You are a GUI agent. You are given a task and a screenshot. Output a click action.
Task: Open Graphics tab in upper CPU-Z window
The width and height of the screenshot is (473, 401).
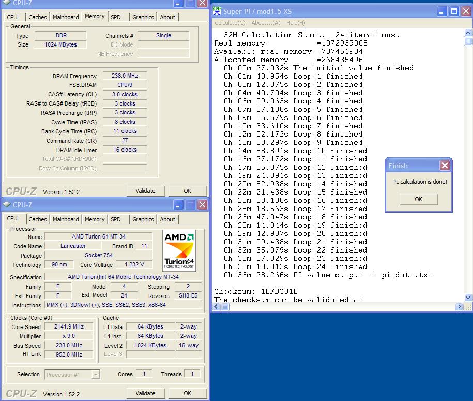coord(143,17)
